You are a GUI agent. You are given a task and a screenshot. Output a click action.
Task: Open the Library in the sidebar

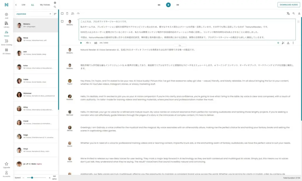(x=6, y=23)
